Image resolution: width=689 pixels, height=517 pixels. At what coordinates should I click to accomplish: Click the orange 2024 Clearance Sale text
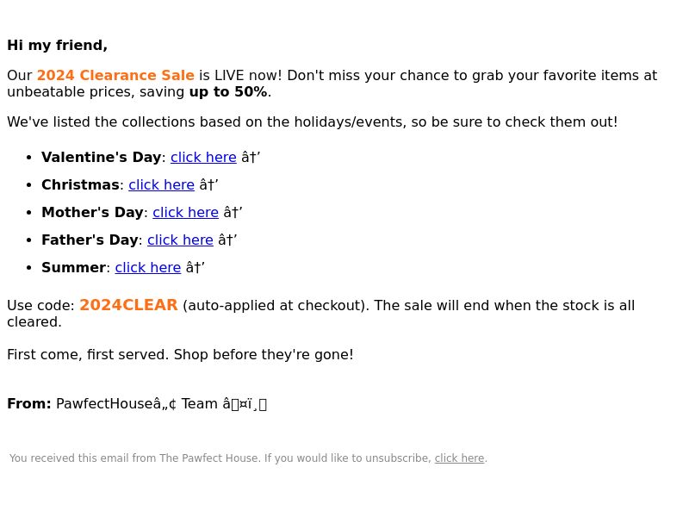115,76
